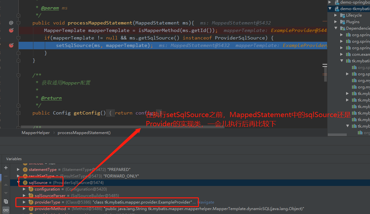Viewport: 370px width, 214px height.
Task: Expand the com.exam dependency node
Action: coord(342,54)
